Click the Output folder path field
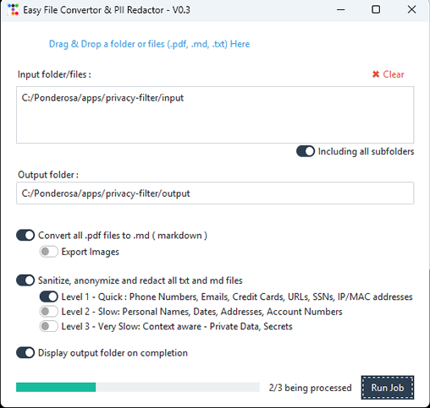 tap(215, 193)
